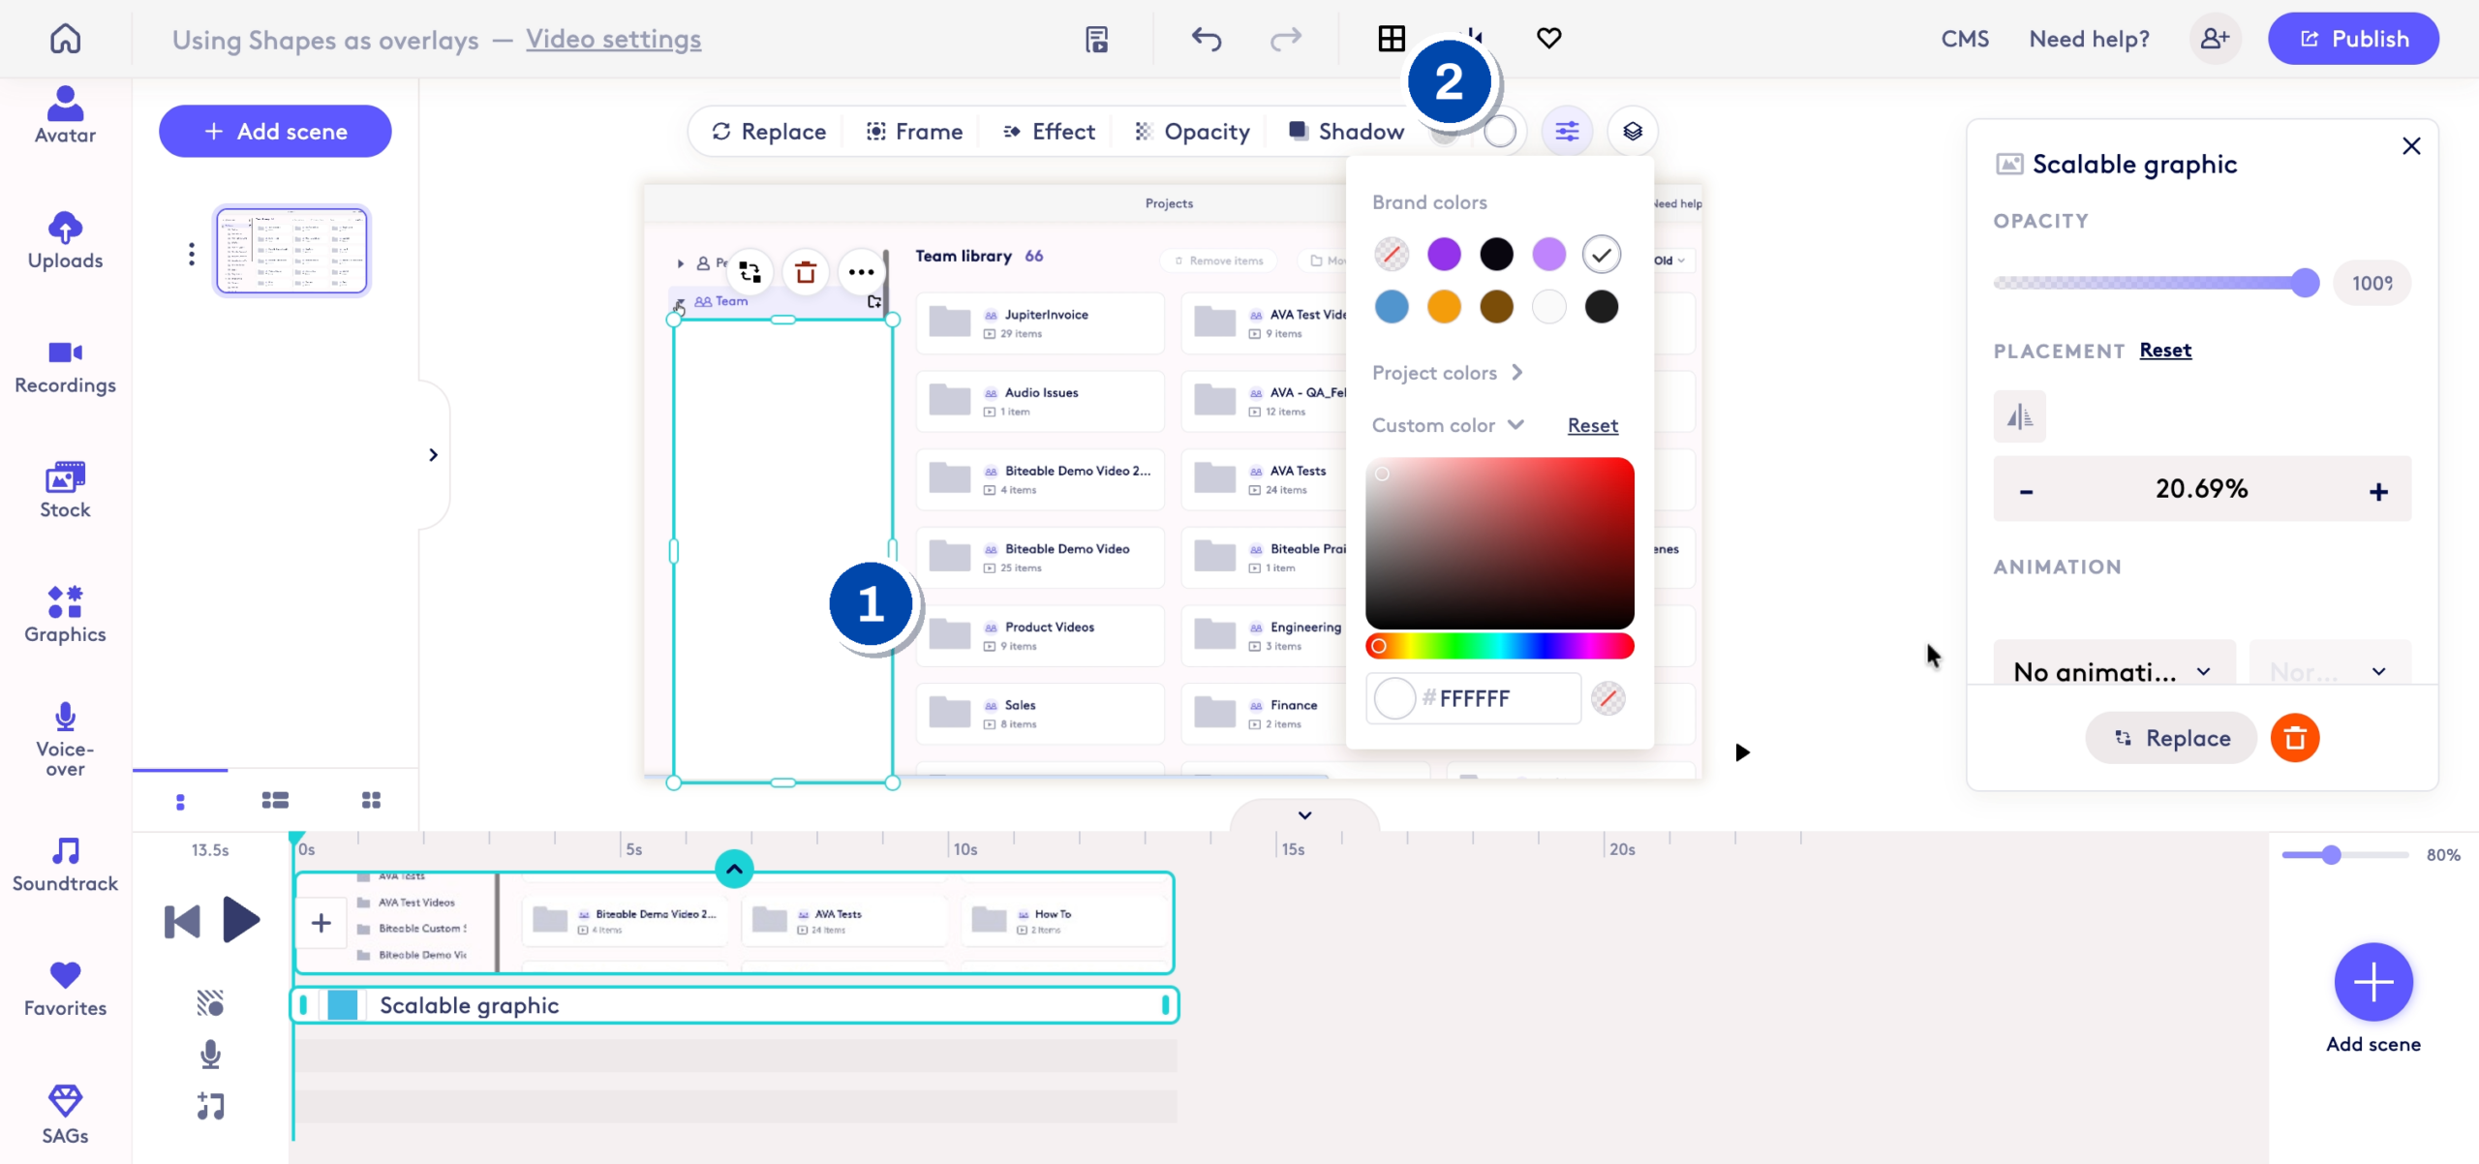Open the Stock media panel
This screenshot has height=1164, width=2479.
tap(65, 490)
